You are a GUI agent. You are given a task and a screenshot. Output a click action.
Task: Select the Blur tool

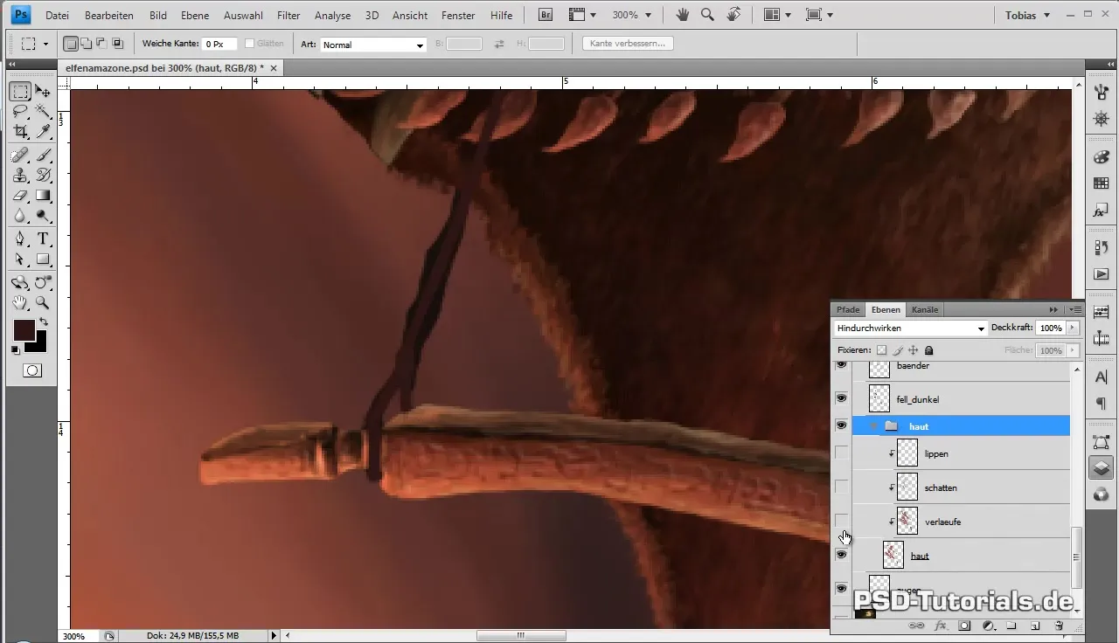tap(20, 216)
